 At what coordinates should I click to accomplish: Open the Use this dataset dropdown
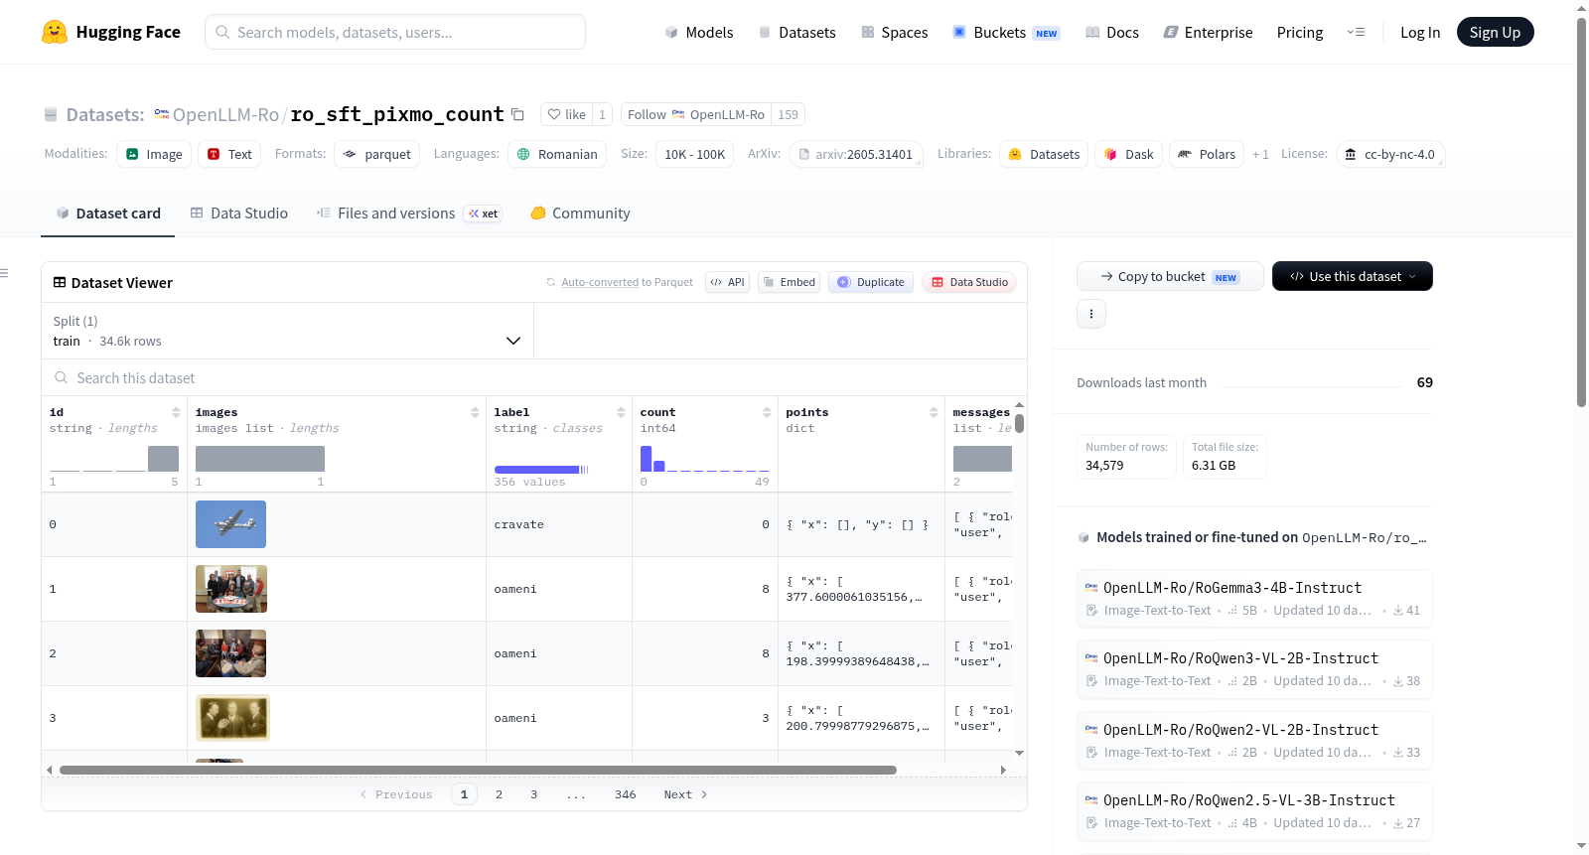point(1352,276)
